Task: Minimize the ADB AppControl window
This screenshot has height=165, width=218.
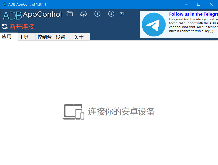Action: pyautogui.click(x=186, y=4)
